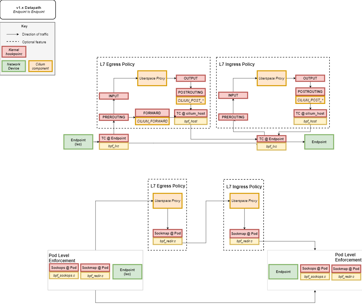
Task: Click bpf_redir.c in lower L7 Ingress Policy
Action: click(244, 241)
